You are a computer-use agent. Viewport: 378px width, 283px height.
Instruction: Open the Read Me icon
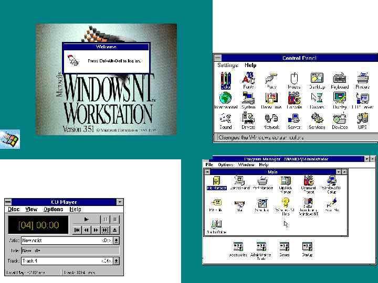tap(332, 205)
